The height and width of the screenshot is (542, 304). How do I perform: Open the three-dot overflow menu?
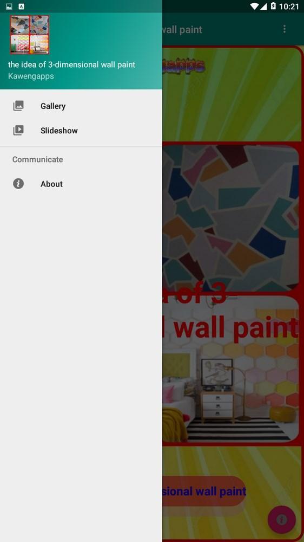(285, 29)
